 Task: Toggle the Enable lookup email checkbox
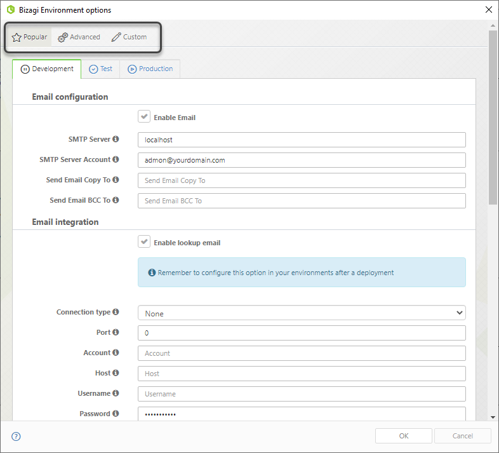[144, 242]
